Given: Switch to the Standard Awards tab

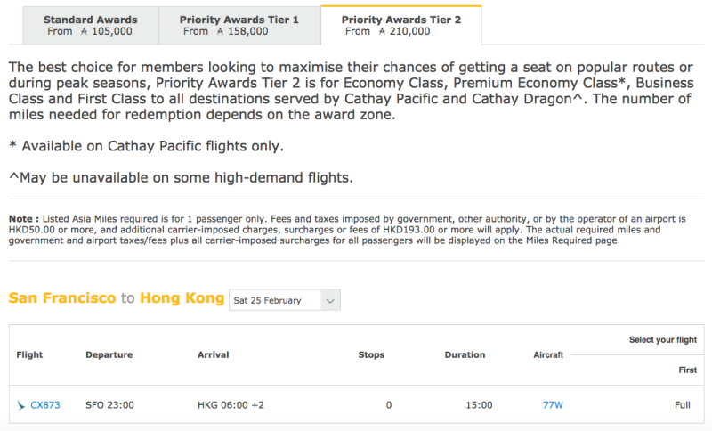Looking at the screenshot, I should pyautogui.click(x=91, y=26).
